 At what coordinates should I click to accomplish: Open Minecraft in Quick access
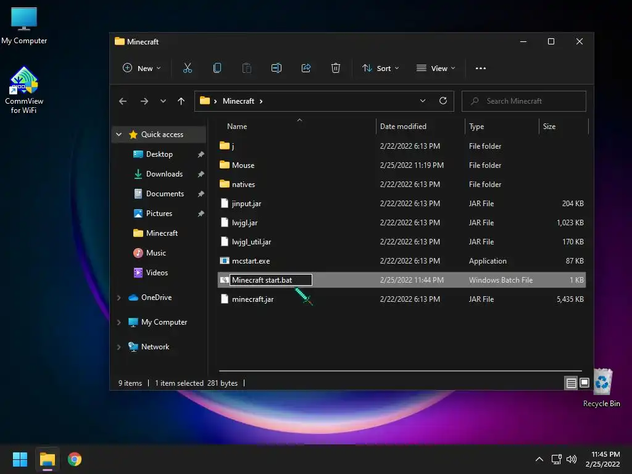(x=162, y=233)
